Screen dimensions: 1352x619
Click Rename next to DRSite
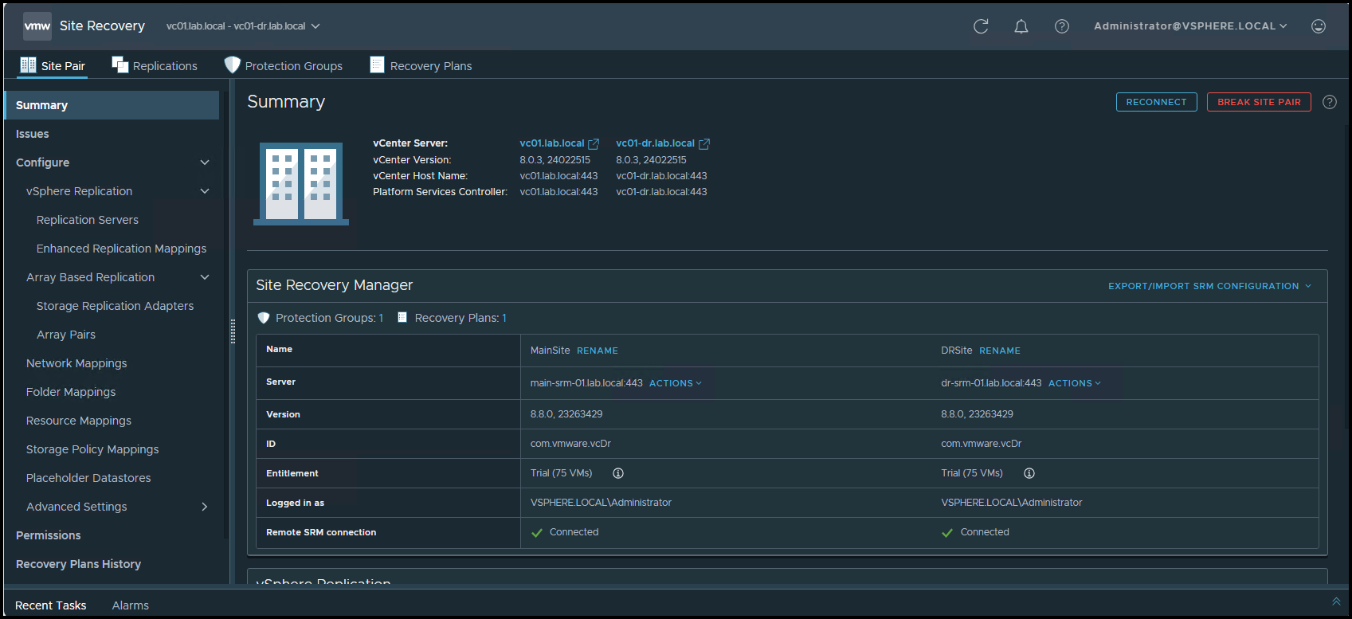pyautogui.click(x=999, y=351)
